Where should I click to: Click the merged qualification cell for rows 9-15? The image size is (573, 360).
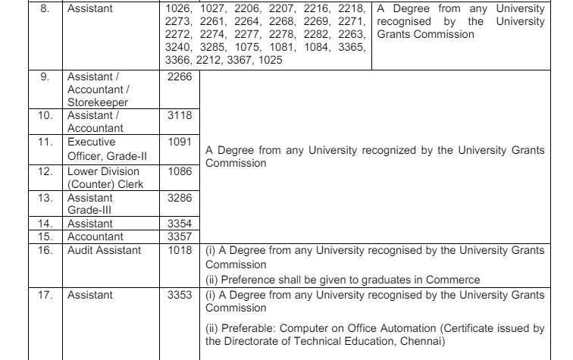click(x=374, y=155)
